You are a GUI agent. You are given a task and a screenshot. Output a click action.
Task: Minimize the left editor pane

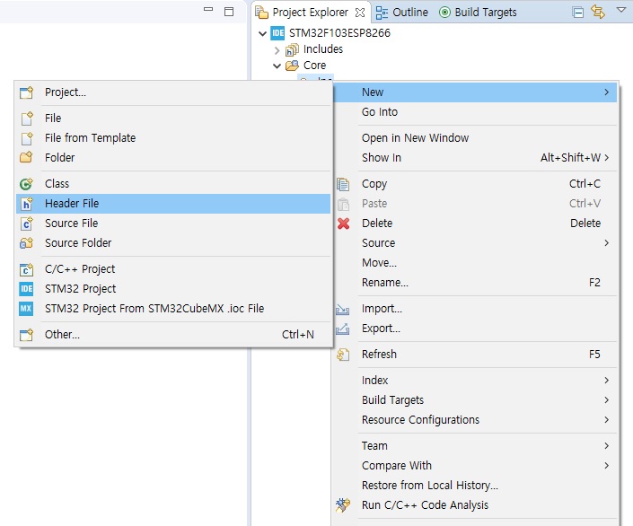point(208,9)
